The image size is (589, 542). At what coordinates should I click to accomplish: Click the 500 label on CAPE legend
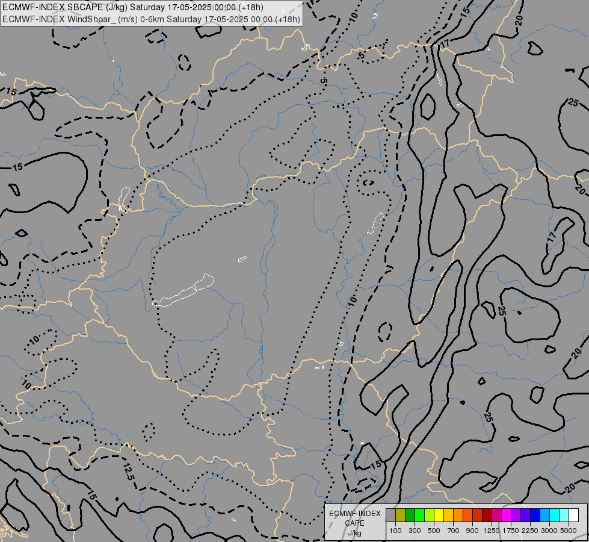[434, 531]
